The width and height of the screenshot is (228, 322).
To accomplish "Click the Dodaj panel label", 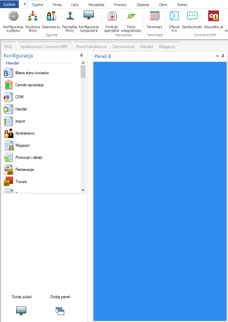I will (60, 297).
